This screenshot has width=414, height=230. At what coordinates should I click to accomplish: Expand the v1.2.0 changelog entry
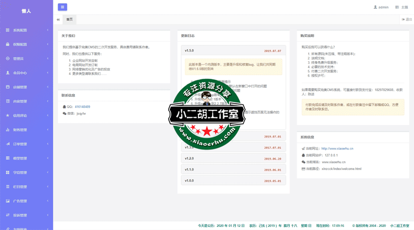coord(232,159)
